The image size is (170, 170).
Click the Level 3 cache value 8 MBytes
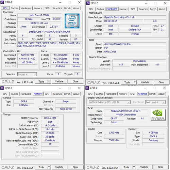(60, 66)
